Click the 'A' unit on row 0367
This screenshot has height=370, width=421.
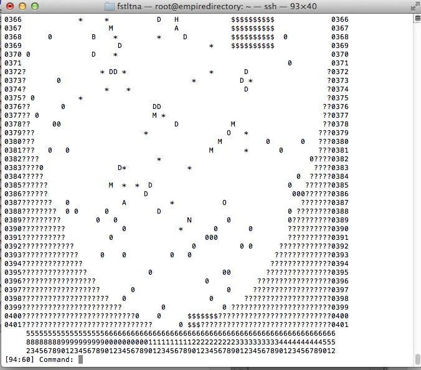pos(176,28)
